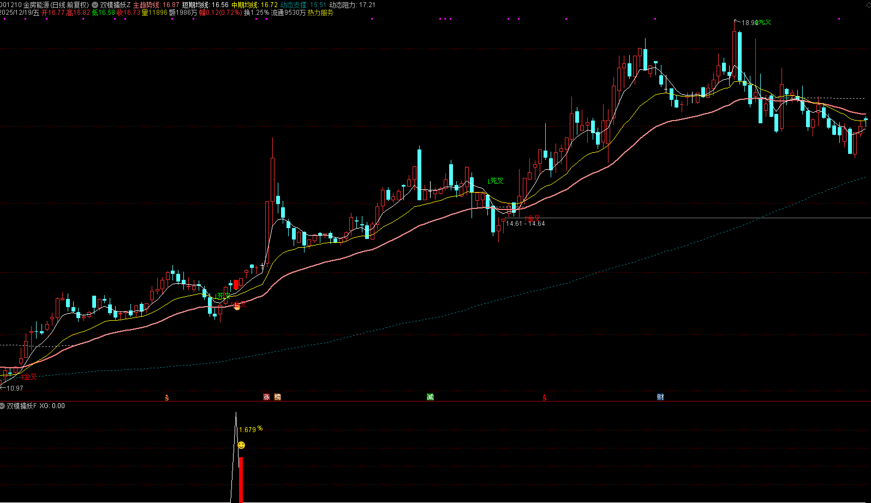Click the smiley icon below 1.679%
This screenshot has height=503, width=871.
click(241, 445)
